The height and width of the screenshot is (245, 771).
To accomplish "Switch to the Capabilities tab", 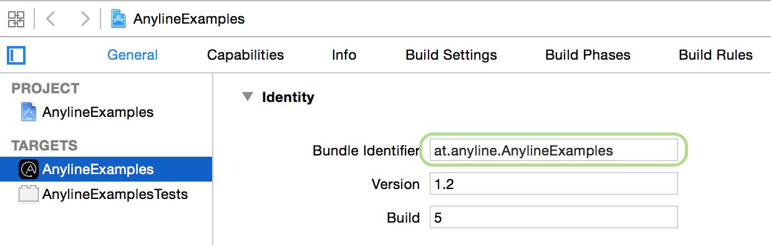I will (245, 55).
